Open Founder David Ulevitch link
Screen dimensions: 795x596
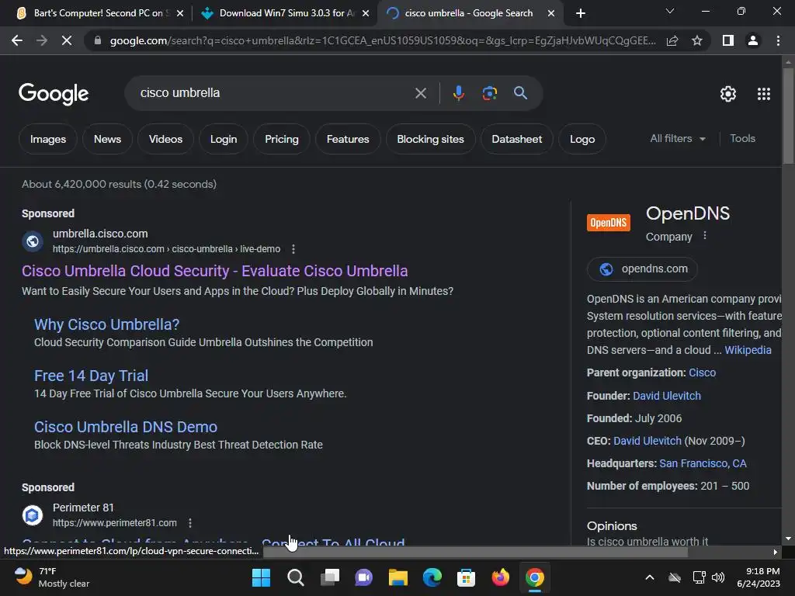tap(667, 396)
